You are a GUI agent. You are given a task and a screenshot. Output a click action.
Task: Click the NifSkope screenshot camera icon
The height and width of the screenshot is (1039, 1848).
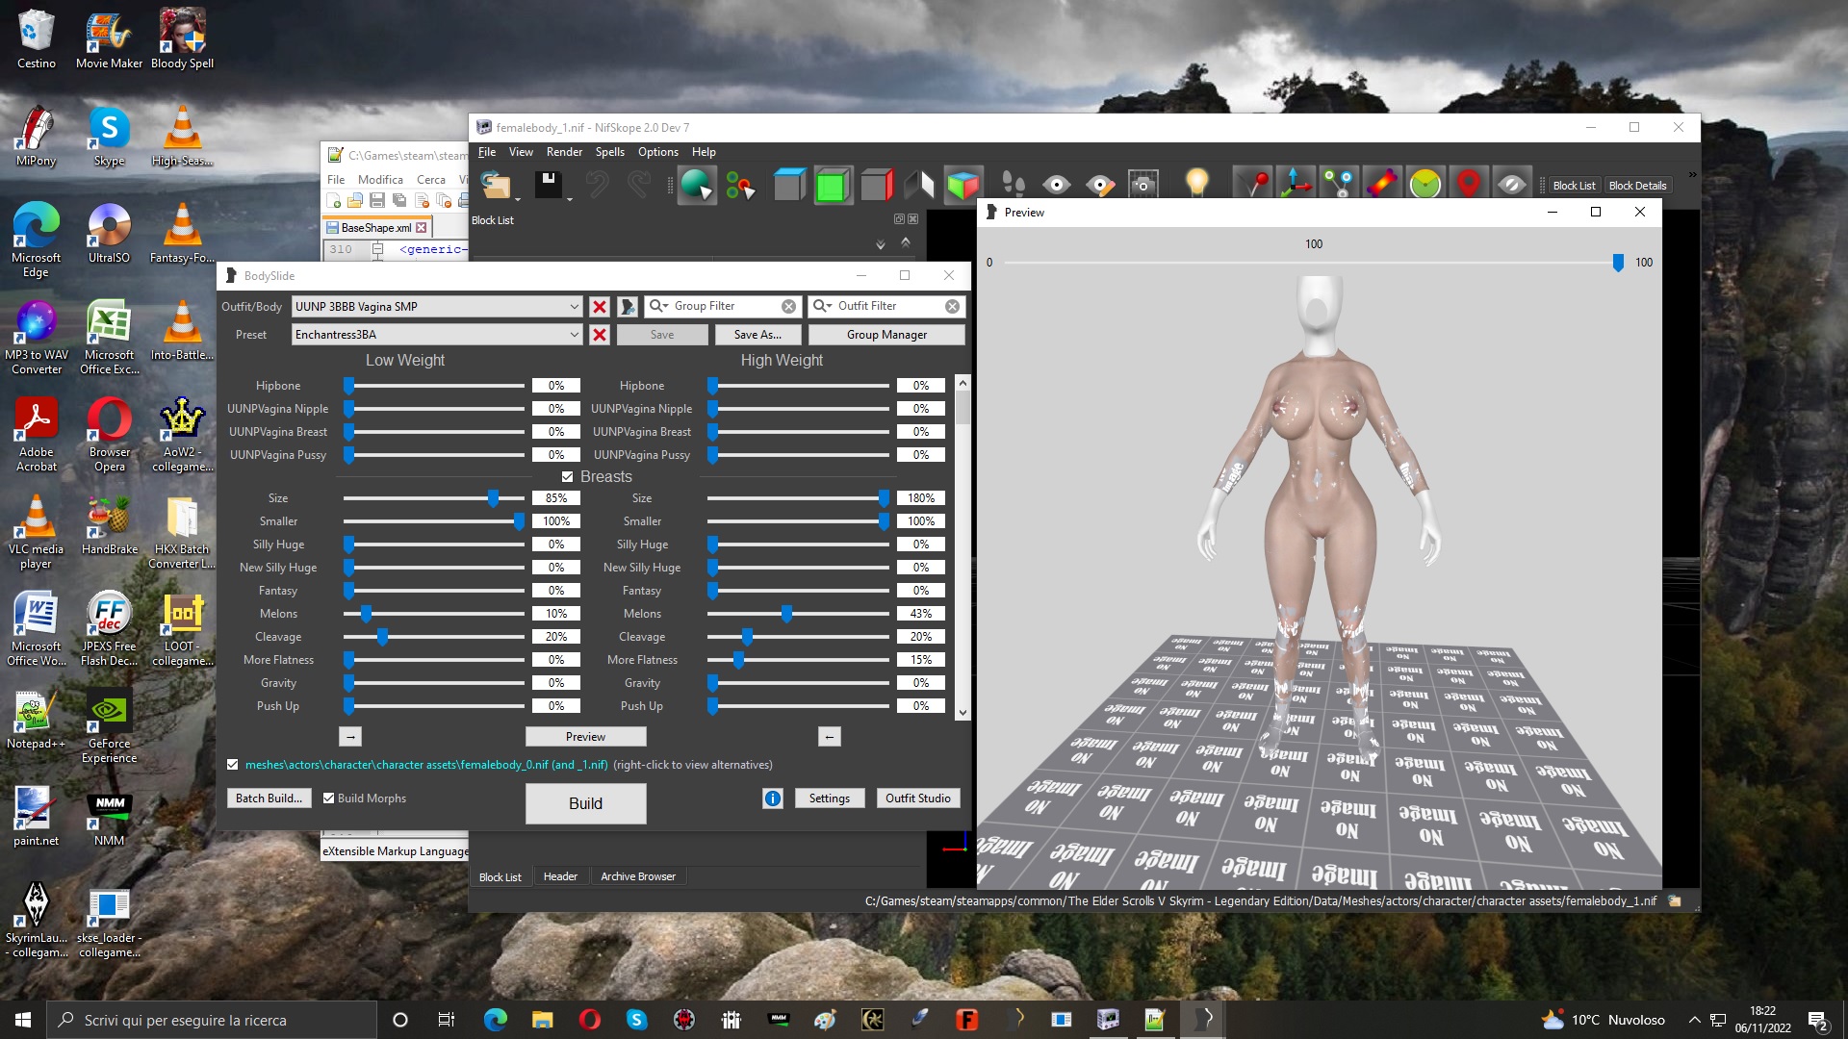pyautogui.click(x=1142, y=185)
